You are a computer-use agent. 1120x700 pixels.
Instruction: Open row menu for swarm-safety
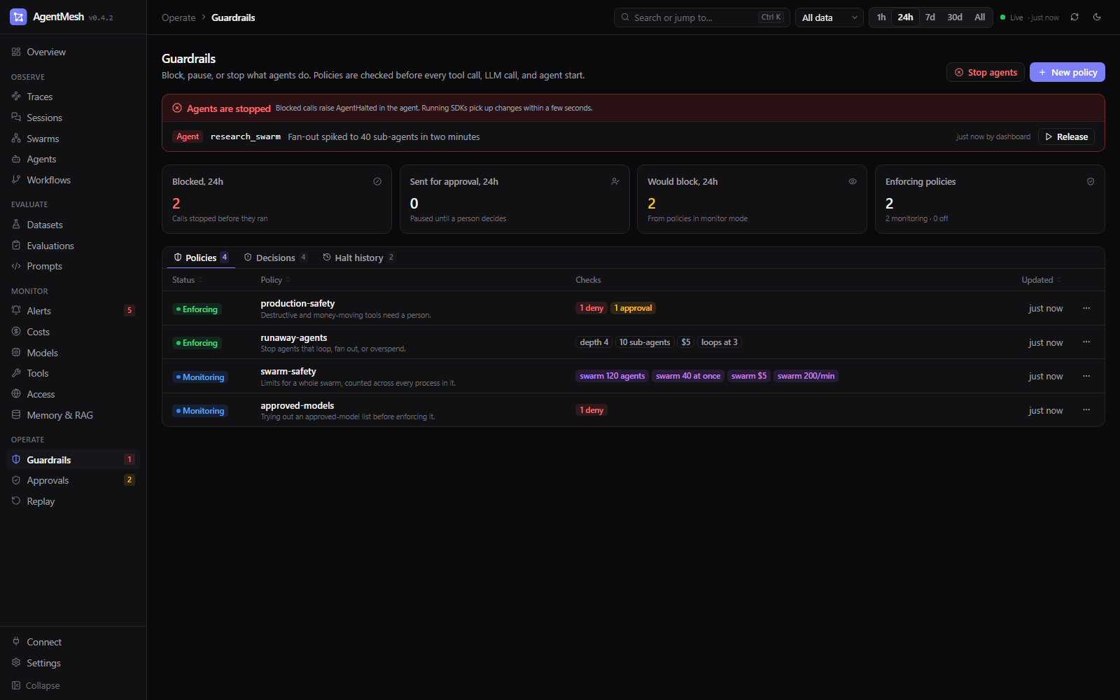point(1086,376)
